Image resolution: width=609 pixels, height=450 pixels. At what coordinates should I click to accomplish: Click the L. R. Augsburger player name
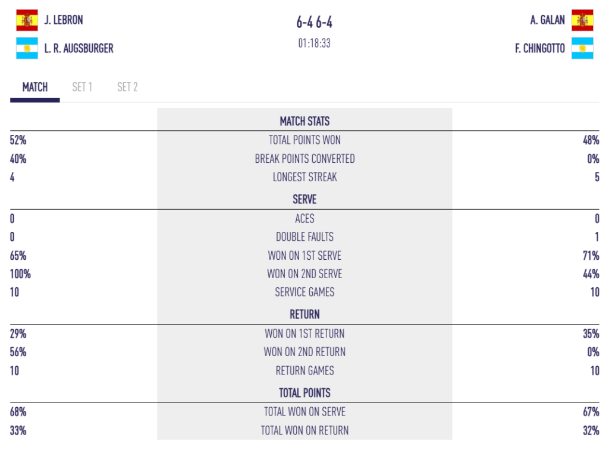tap(79, 49)
